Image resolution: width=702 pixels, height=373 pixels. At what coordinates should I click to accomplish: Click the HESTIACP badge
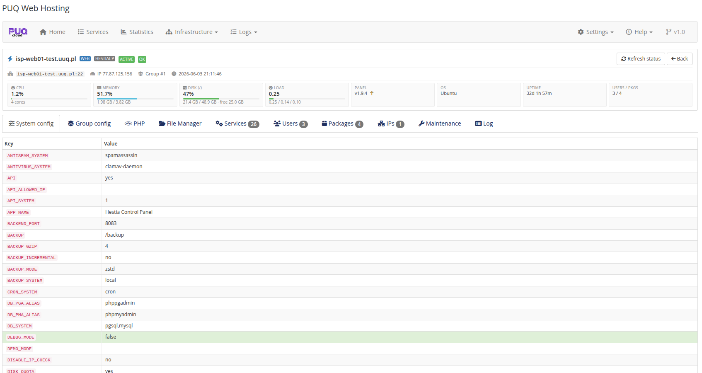pyautogui.click(x=104, y=59)
